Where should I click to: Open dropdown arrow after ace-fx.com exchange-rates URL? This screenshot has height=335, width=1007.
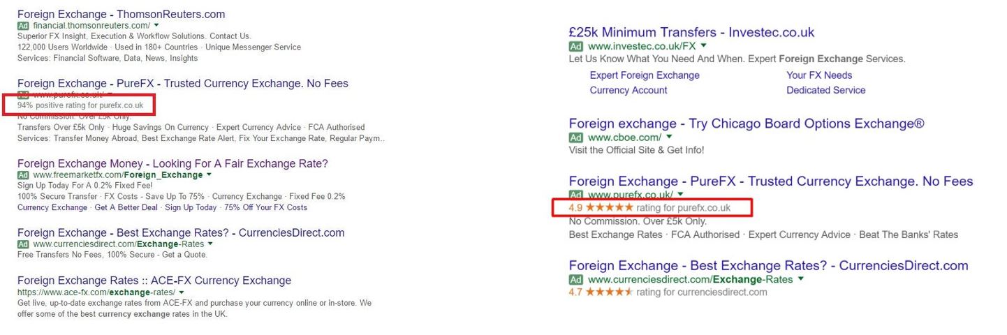tap(182, 292)
